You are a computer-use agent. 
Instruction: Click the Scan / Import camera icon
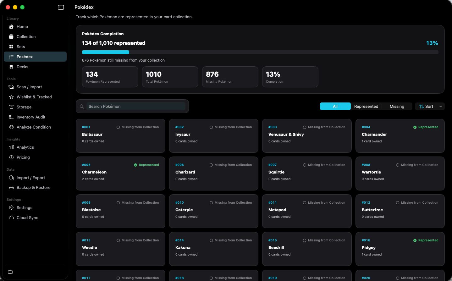click(11, 87)
